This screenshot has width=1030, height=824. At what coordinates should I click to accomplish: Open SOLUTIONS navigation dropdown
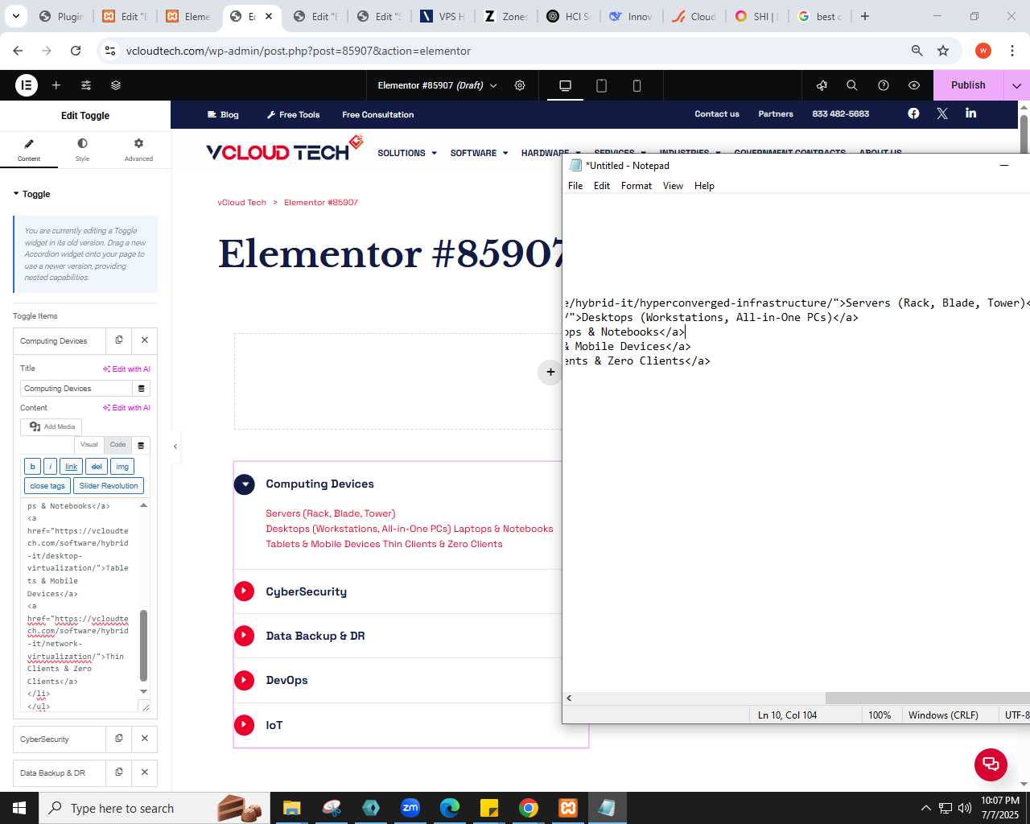(x=407, y=153)
